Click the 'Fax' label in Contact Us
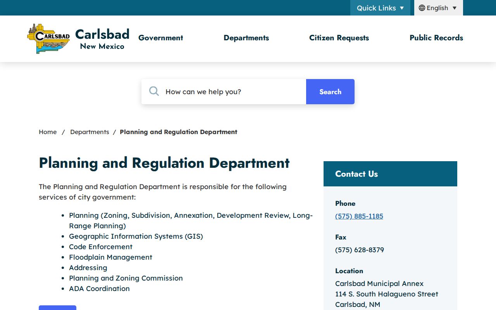 click(x=341, y=237)
